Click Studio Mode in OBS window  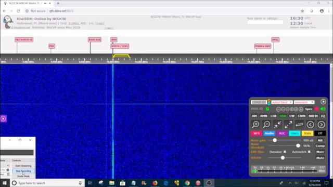23,177
